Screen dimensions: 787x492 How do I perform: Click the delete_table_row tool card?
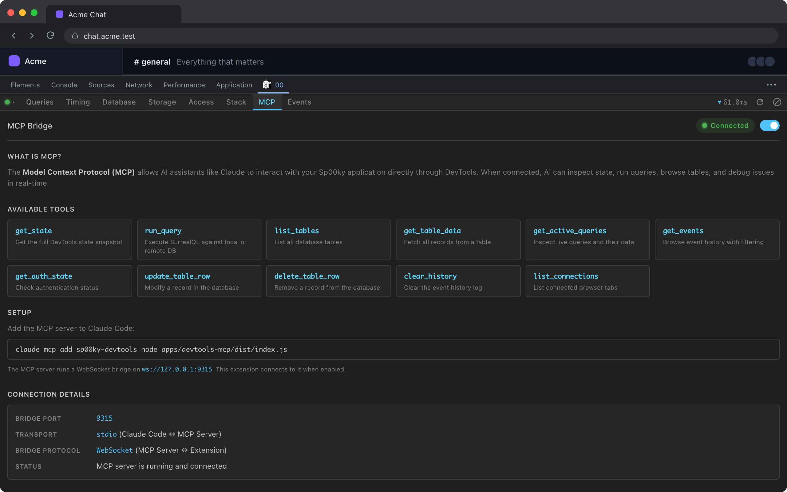[x=328, y=281]
